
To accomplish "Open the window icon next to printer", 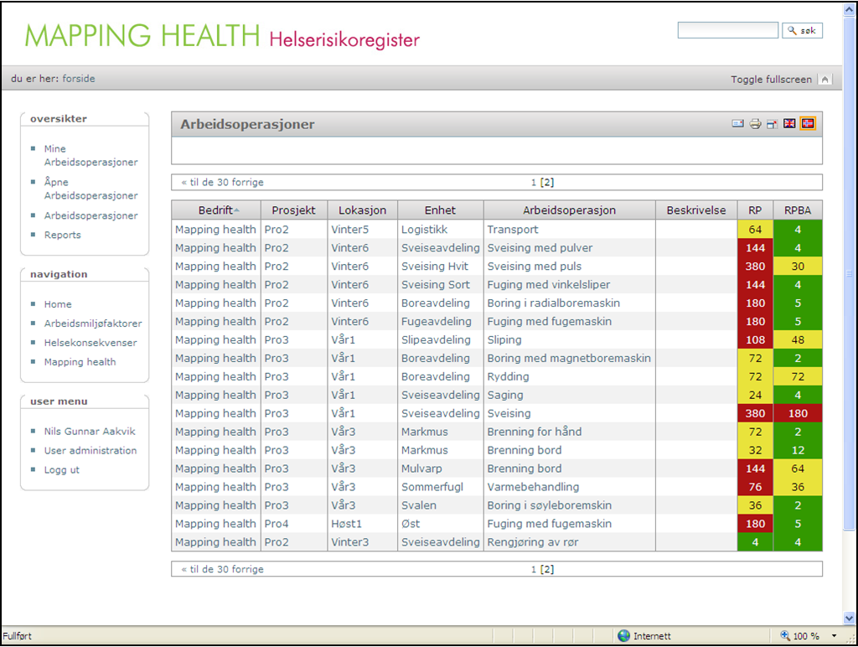I will point(772,124).
